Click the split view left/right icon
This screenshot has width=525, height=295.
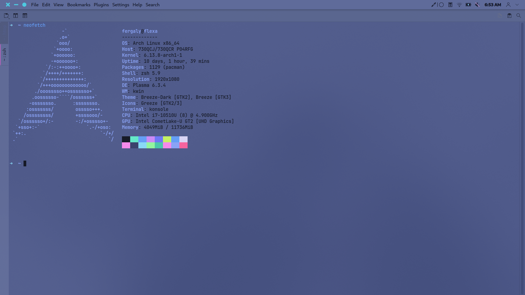(x=16, y=16)
